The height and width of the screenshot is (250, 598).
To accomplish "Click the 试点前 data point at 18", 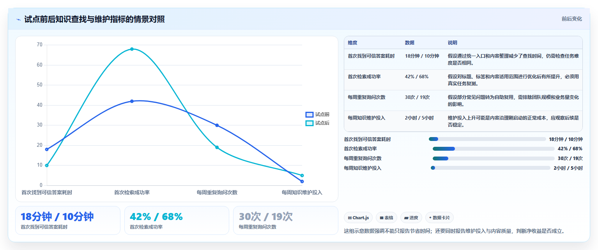I will (47, 150).
